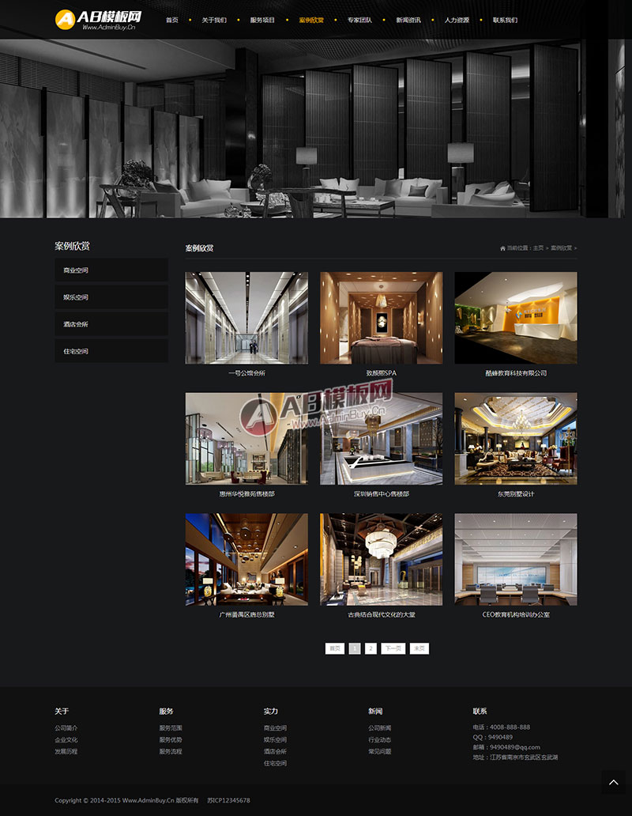Screen dimensions: 632x816
Task: Click the lounge interior banner image
Action: [x=316, y=129]
